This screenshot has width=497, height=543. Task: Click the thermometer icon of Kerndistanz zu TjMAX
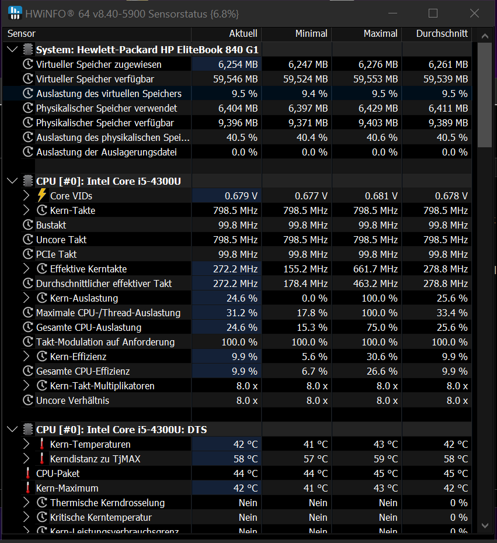[42, 458]
